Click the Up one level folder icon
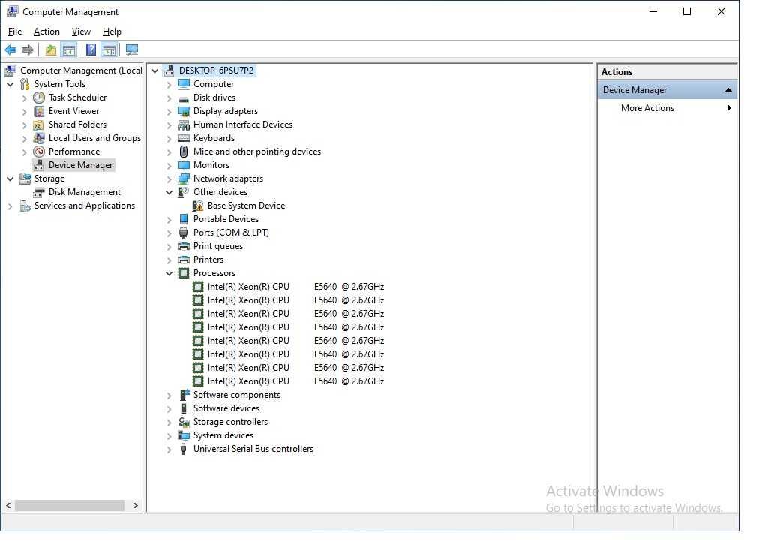Viewport: 768px width, 554px height. pos(51,50)
